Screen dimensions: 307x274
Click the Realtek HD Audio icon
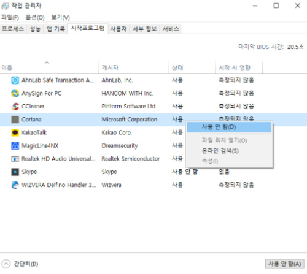15,159
